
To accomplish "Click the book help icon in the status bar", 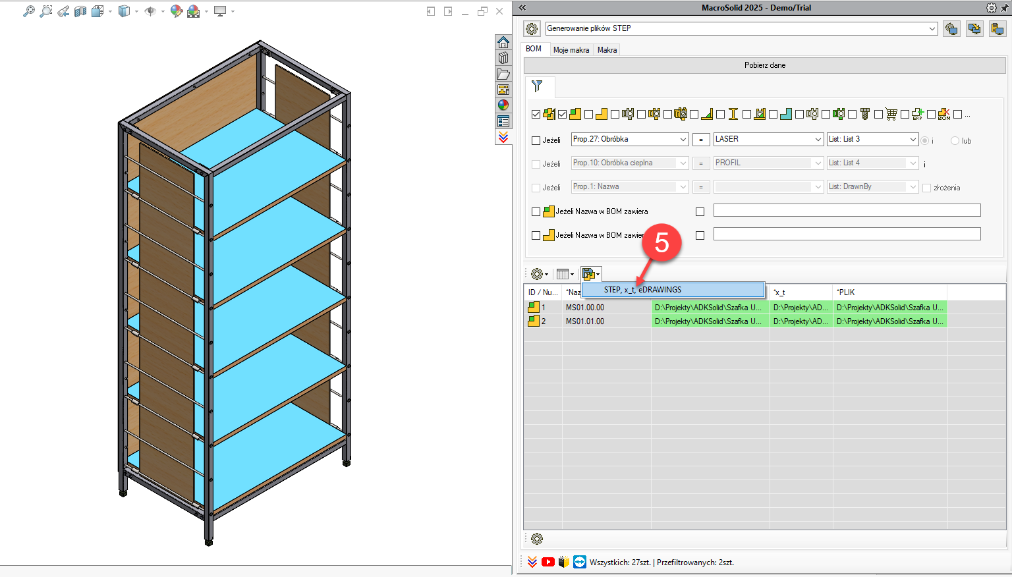I will click(x=564, y=562).
